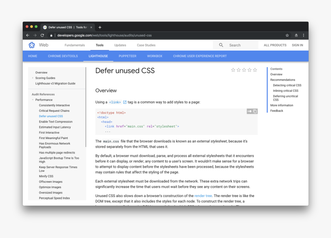Copy the code sample to clipboard
Screen dimensions: 331x238
click(255, 111)
